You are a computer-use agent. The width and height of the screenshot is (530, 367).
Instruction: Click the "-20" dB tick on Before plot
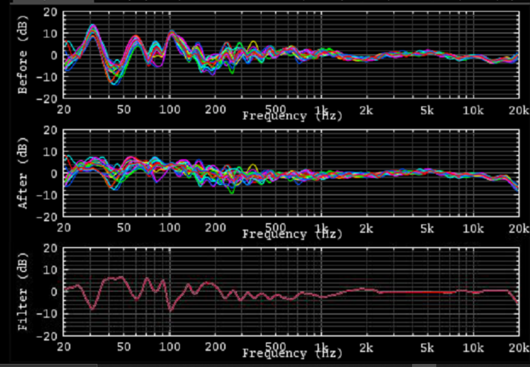pyautogui.click(x=48, y=99)
